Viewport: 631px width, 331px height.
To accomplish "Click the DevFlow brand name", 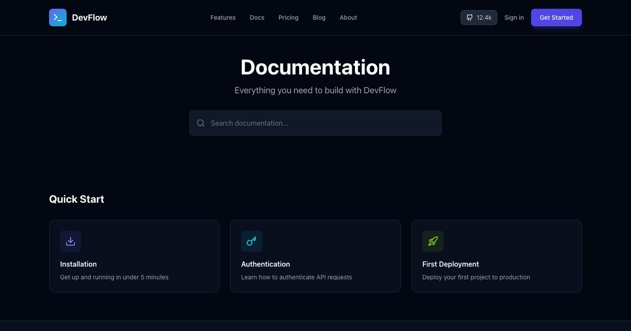I will (89, 17).
